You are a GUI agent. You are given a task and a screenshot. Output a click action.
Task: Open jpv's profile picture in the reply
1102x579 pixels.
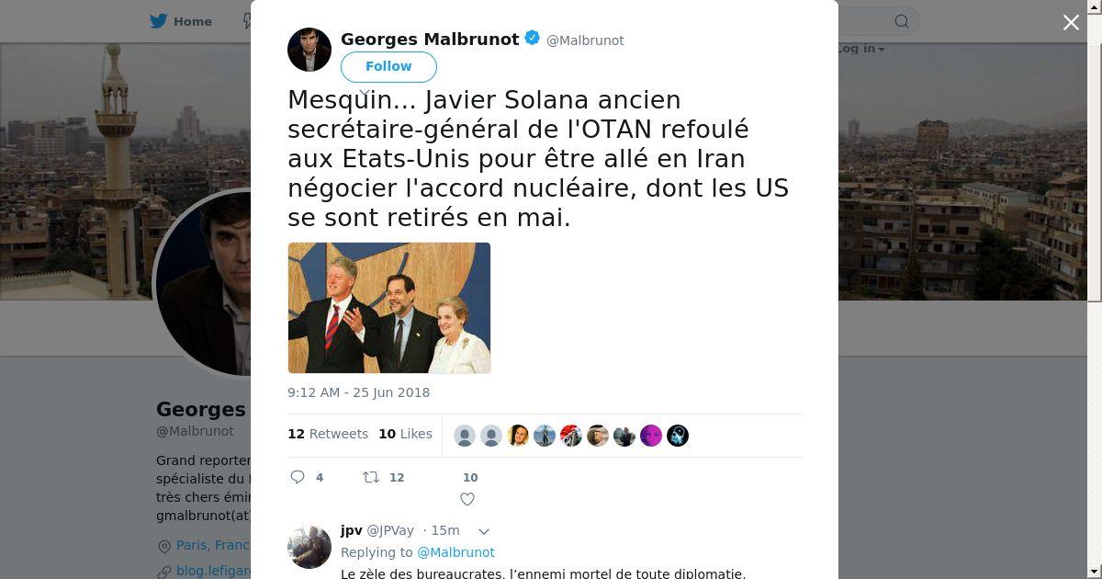(x=309, y=547)
